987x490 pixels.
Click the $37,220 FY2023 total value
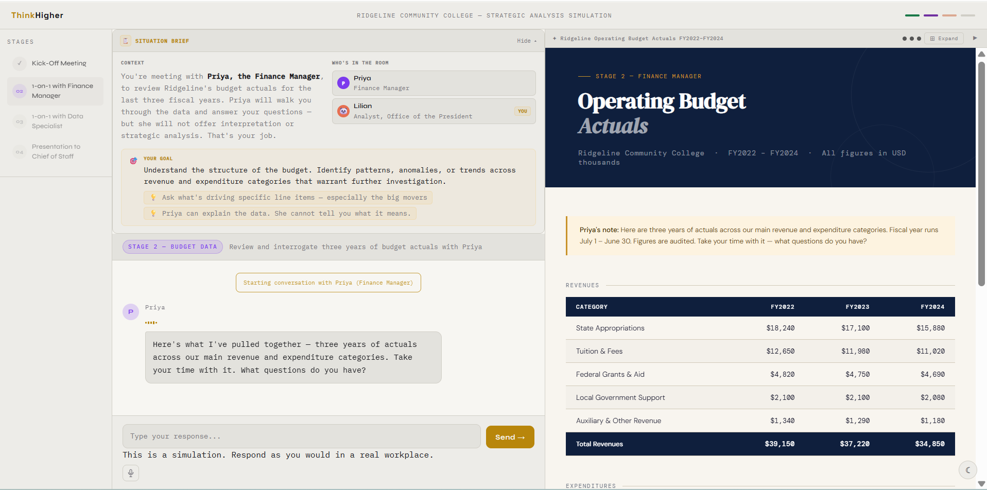click(x=855, y=444)
